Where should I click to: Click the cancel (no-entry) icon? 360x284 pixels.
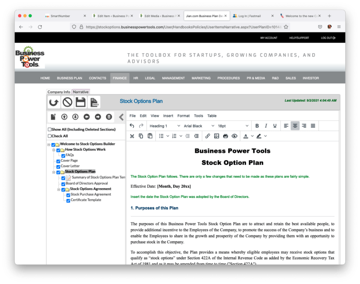[x=67, y=102]
